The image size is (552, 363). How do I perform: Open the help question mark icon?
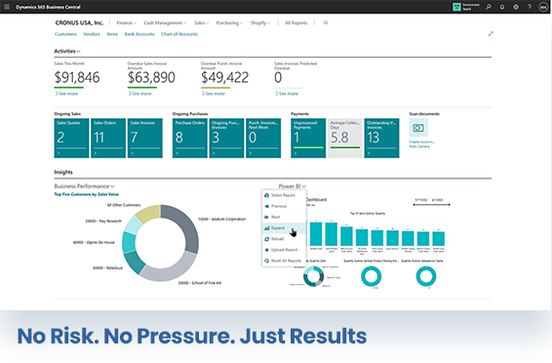[x=530, y=7]
